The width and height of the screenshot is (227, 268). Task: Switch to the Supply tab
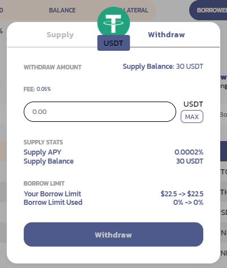60,35
